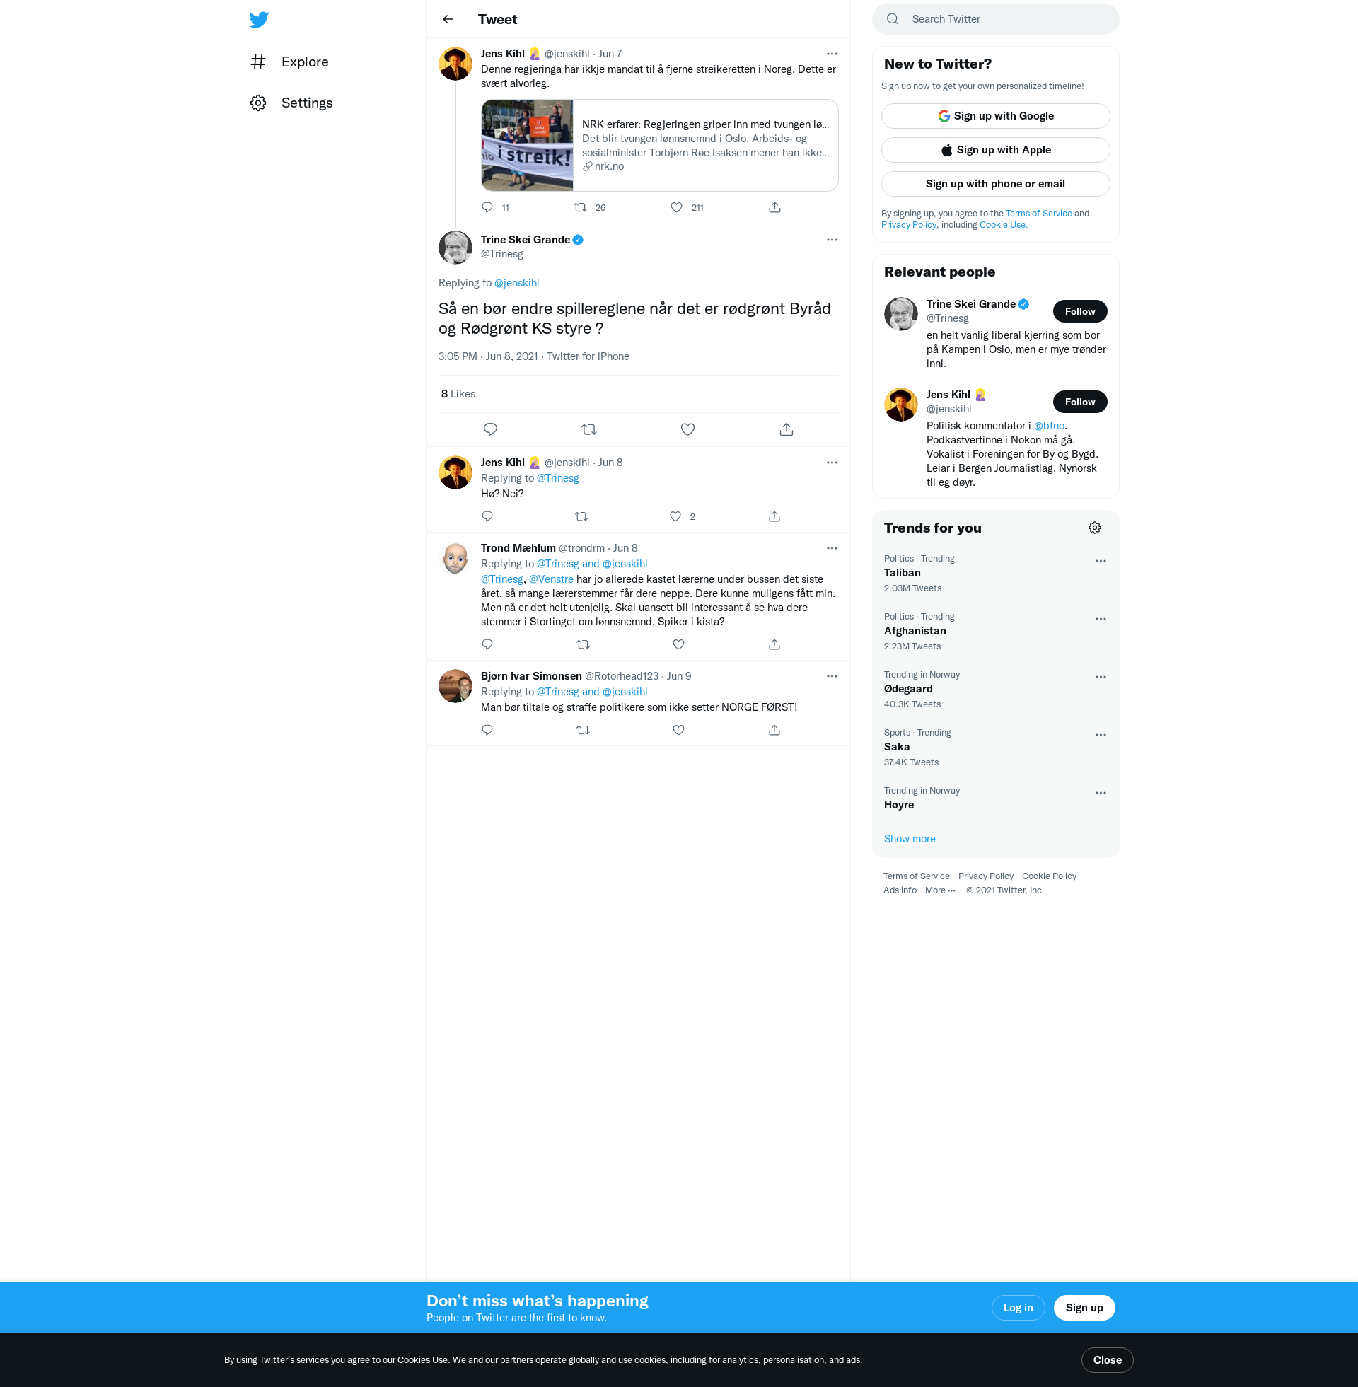Image resolution: width=1358 pixels, height=1387 pixels.
Task: Open Trine Skei Grande's avatar on main tweet
Action: [x=455, y=248]
